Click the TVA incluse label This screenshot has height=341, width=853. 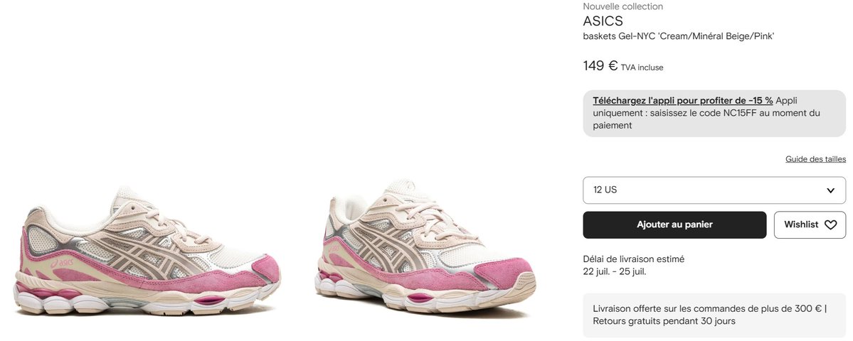pos(642,68)
